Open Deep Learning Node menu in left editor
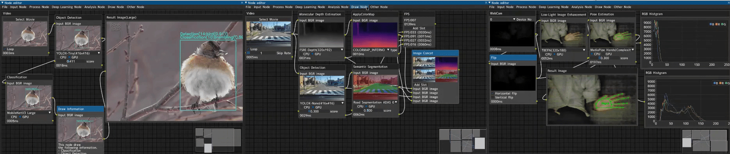The height and width of the screenshot is (154, 730). 67,7
